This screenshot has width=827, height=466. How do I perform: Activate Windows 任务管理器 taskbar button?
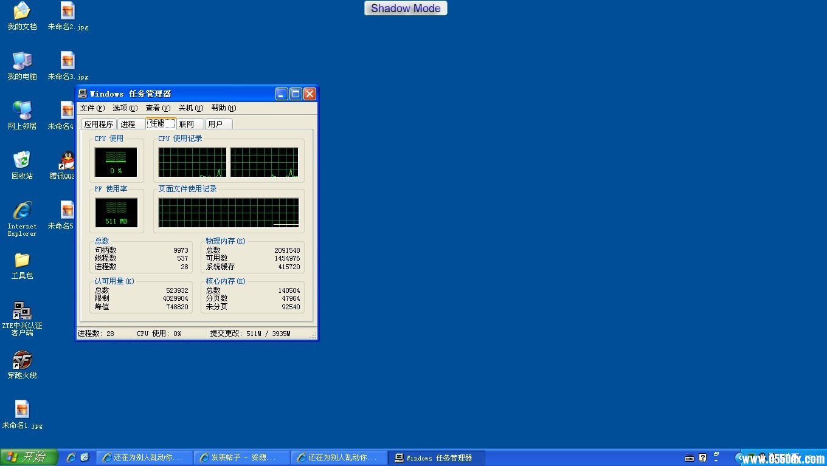pos(438,457)
